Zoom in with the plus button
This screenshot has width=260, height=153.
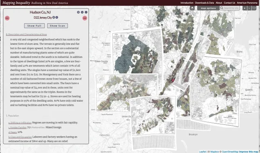coord(244,8)
